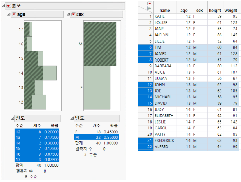Select the age 14 histogram bar
The width and height of the screenshot is (241, 182).
tap(41, 73)
